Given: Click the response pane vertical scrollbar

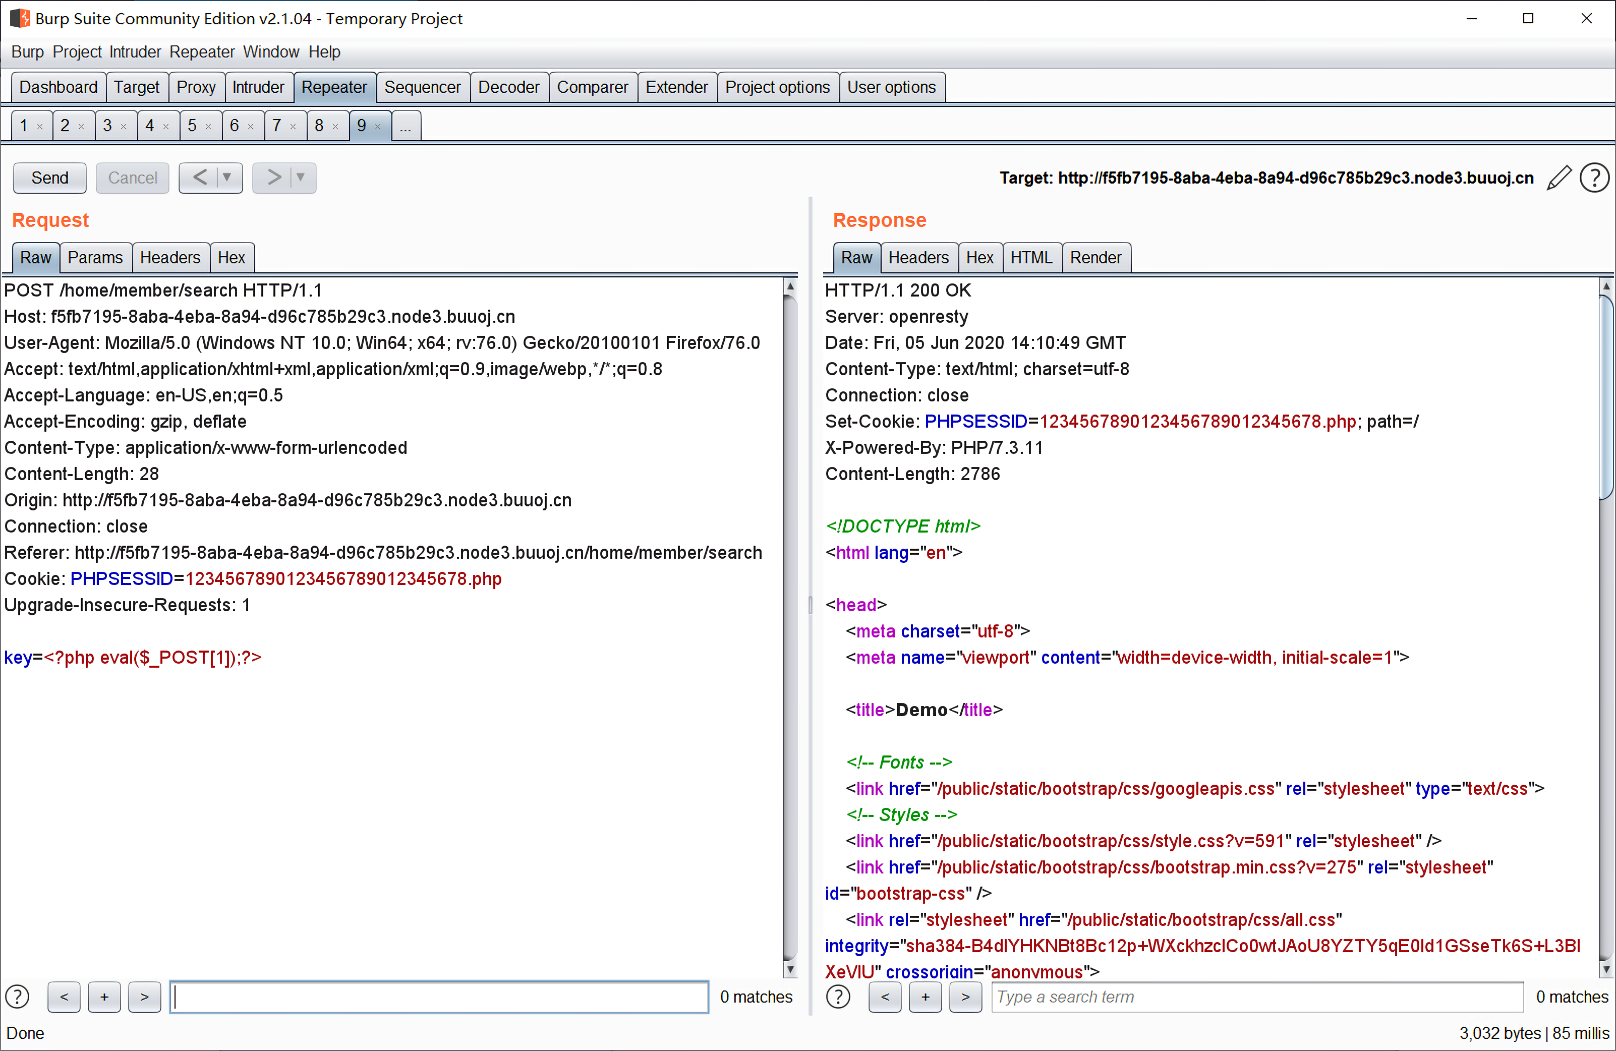Looking at the screenshot, I should coord(1606,627).
